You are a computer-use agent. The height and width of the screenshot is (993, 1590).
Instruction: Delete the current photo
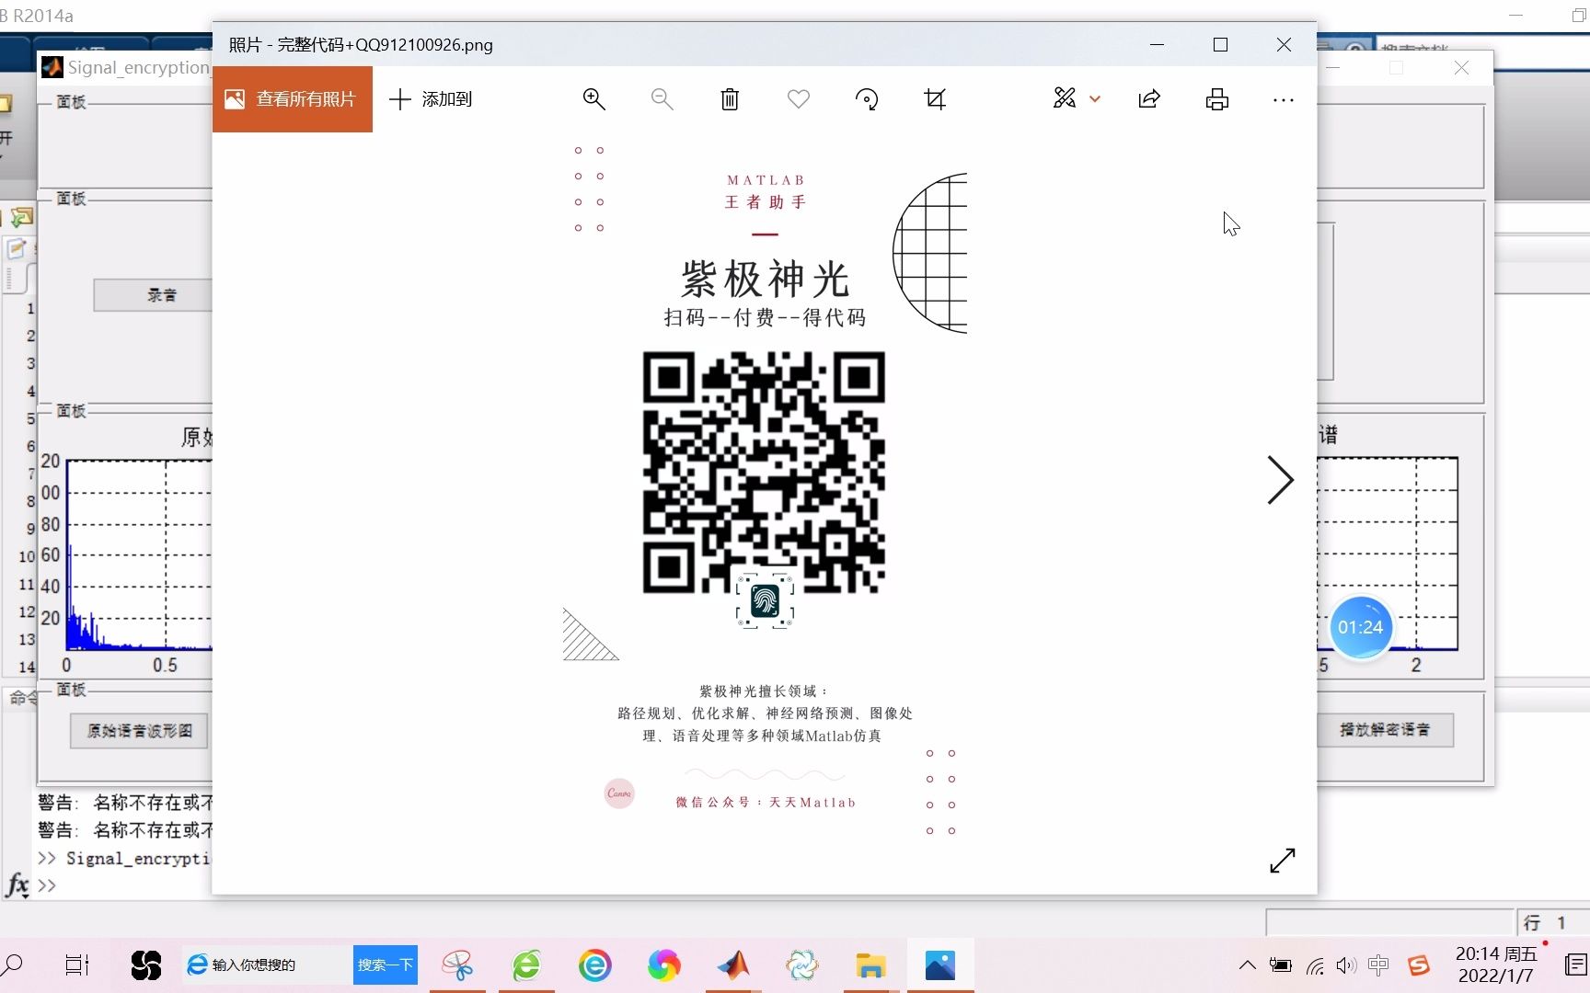729,98
